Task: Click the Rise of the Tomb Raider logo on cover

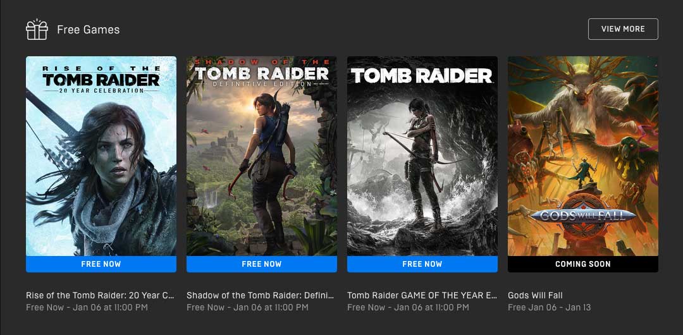Action: click(x=101, y=80)
